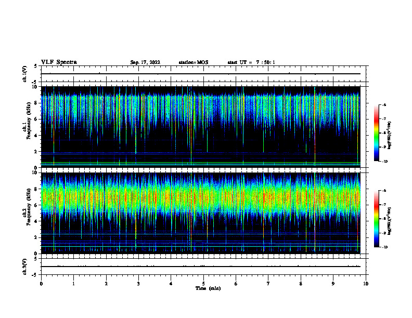
Task: Click the ch.2 color bar log(PSD) unit label
Action: pyautogui.click(x=390, y=221)
